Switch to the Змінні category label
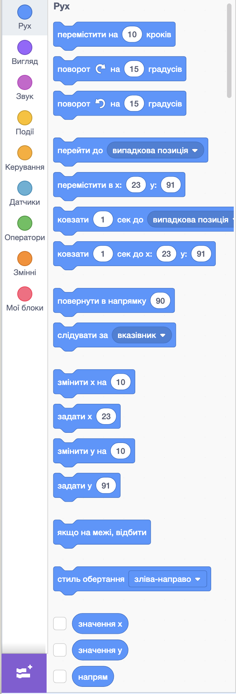Screen dimensions: 236x694 (25, 272)
